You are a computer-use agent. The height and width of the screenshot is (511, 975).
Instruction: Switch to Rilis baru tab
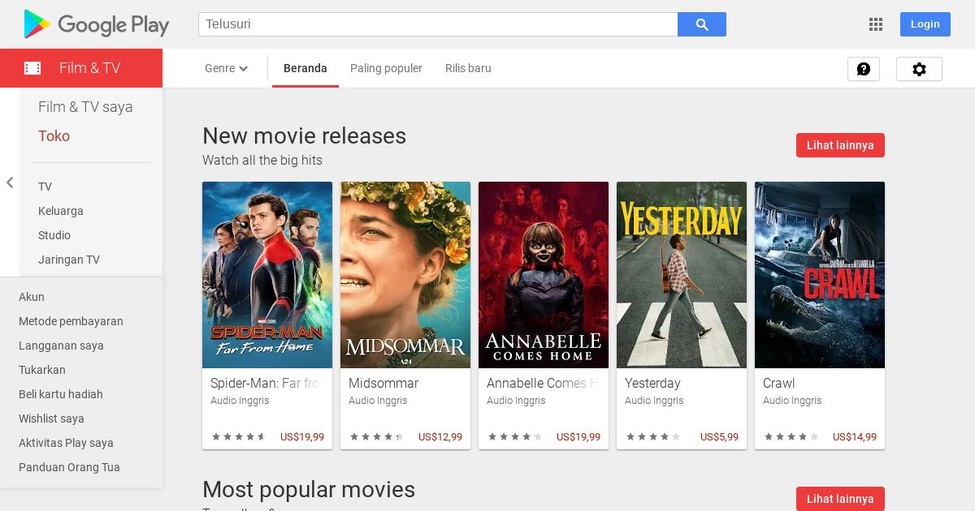click(x=468, y=68)
